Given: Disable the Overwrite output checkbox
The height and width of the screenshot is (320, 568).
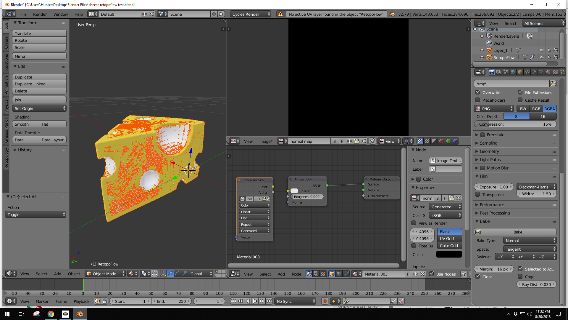Looking at the screenshot, I should point(478,92).
